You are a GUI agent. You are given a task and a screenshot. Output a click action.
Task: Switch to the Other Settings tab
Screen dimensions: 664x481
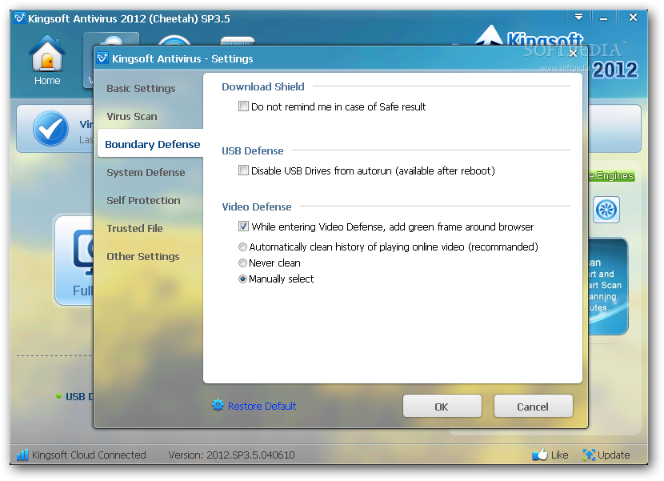click(x=142, y=256)
